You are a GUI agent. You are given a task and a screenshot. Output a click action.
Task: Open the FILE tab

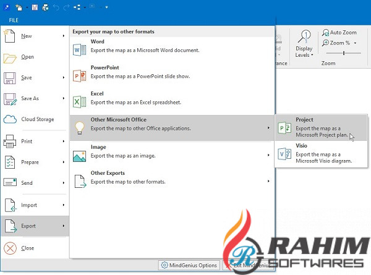tap(14, 20)
